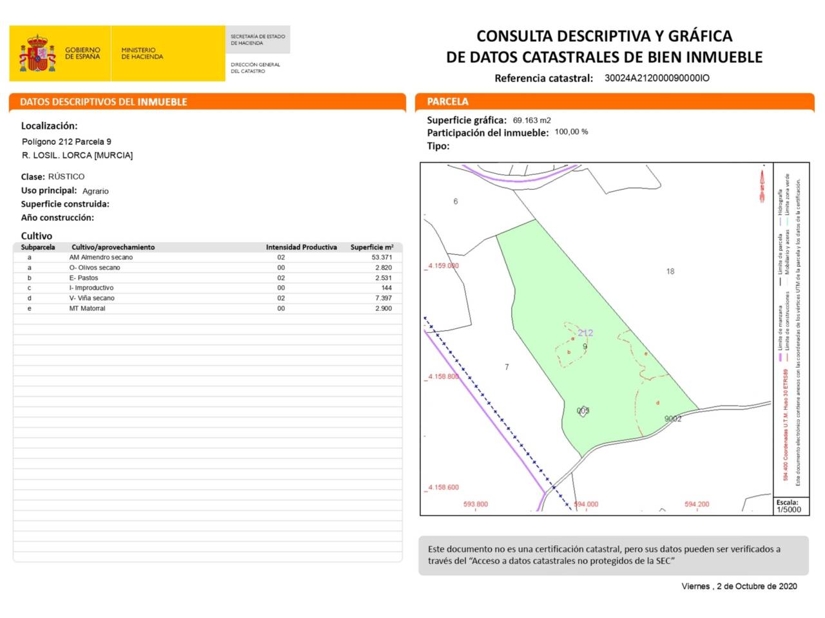Click the 'Superficie construida:' label
Image resolution: width=825 pixels, height=618 pixels.
tap(65, 204)
